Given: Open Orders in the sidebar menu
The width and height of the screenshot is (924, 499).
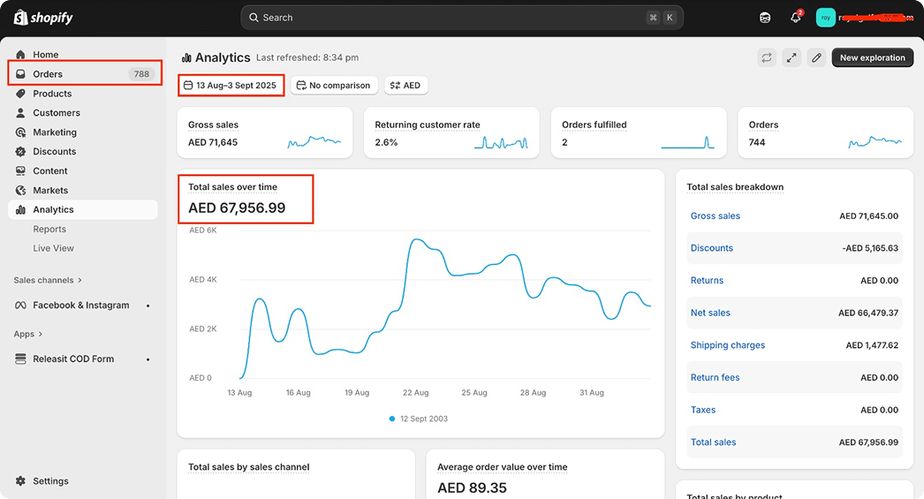Looking at the screenshot, I should point(48,74).
